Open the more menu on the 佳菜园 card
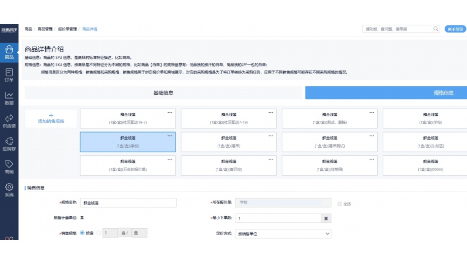This screenshot has width=467, height=264. pos(372,159)
